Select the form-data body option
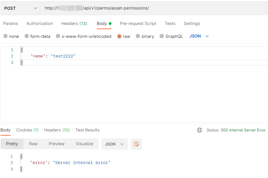This screenshot has height=178, width=268. (x=27, y=36)
